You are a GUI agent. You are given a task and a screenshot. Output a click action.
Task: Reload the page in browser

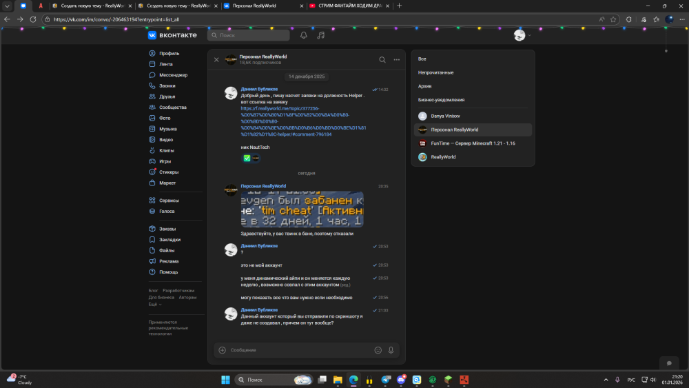click(x=33, y=19)
